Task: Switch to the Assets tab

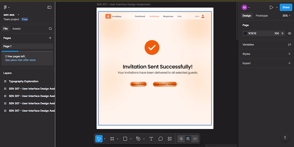Action: coord(17,29)
